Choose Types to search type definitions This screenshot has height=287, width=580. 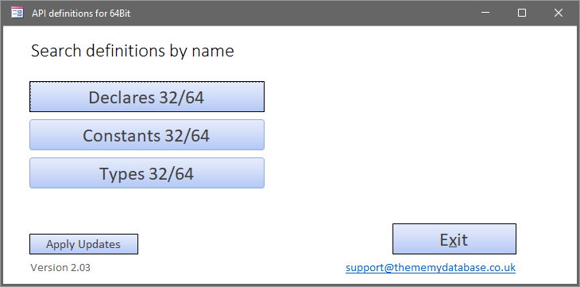[147, 173]
